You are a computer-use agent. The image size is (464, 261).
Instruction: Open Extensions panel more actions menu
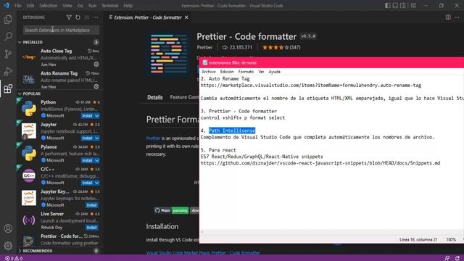click(x=96, y=17)
